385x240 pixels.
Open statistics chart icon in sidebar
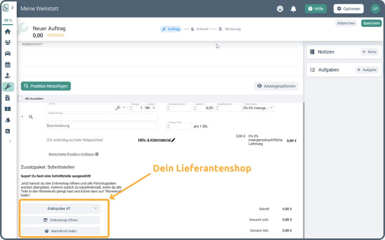(x=8, y=131)
